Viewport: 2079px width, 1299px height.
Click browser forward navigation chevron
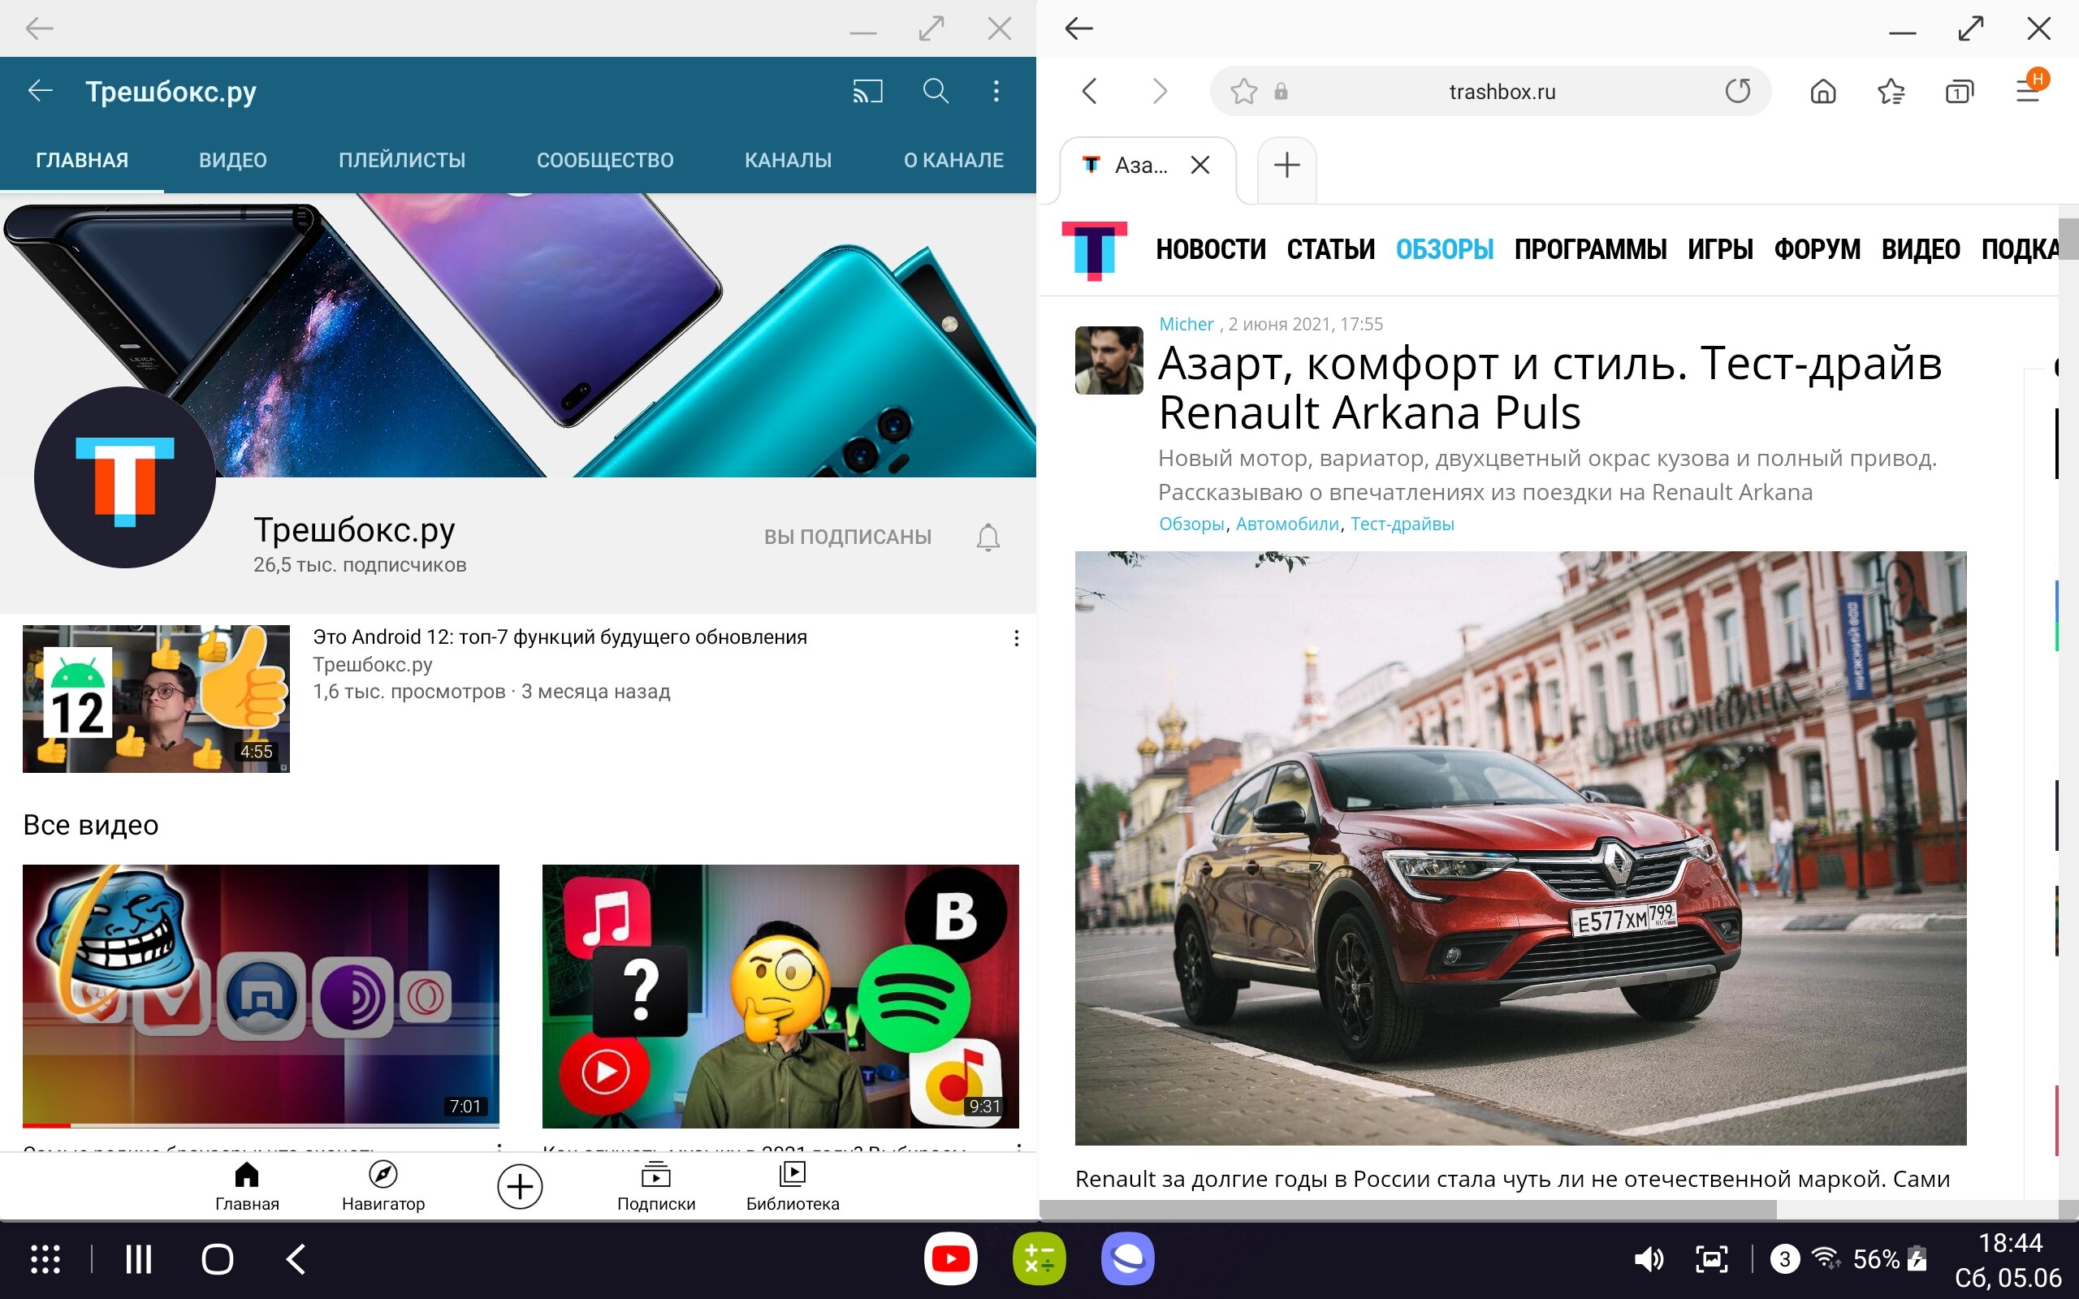[x=1159, y=91]
